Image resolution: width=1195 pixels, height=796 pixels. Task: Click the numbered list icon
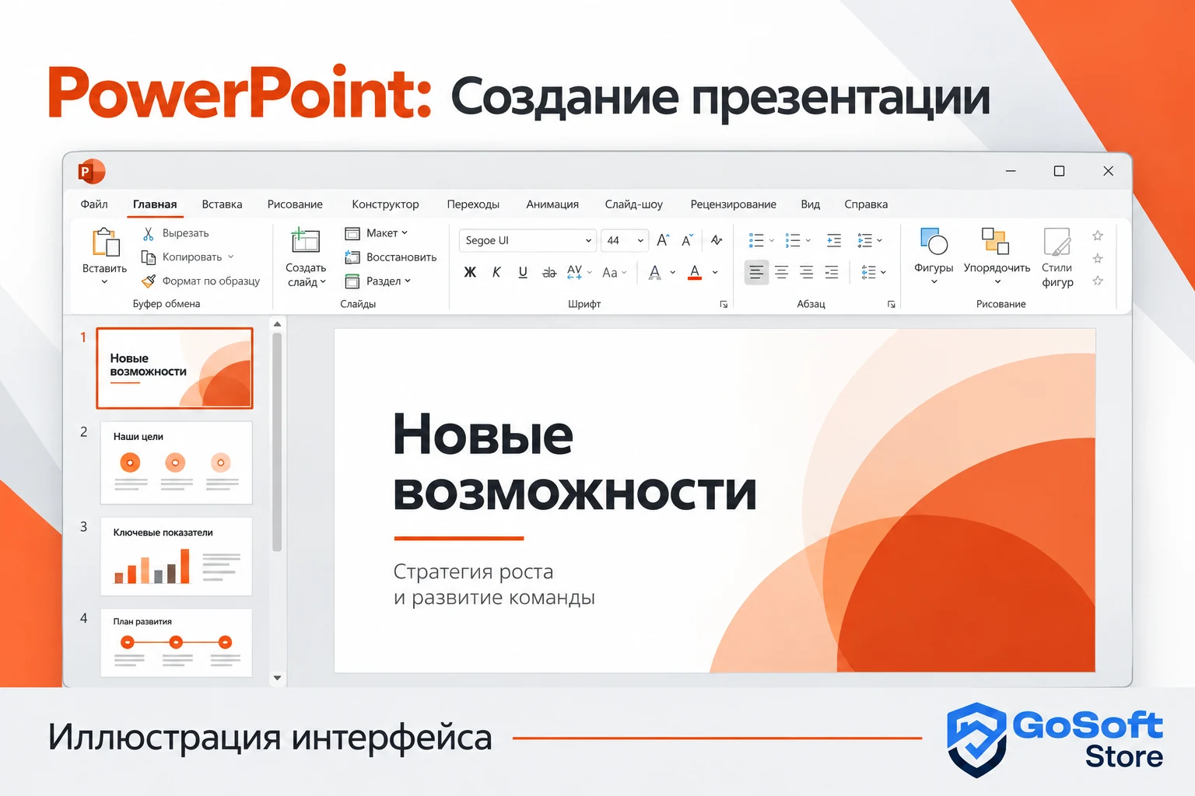pos(793,240)
